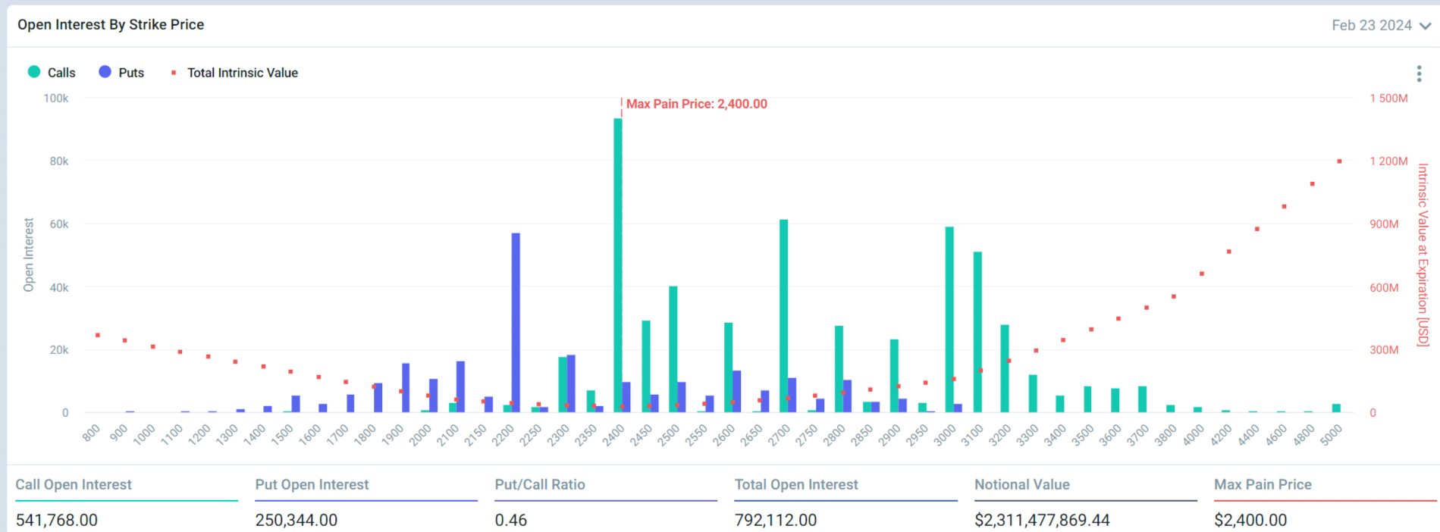This screenshot has width=1440, height=532.
Task: Select the Put/Call Ratio stat panel
Action: (605, 502)
